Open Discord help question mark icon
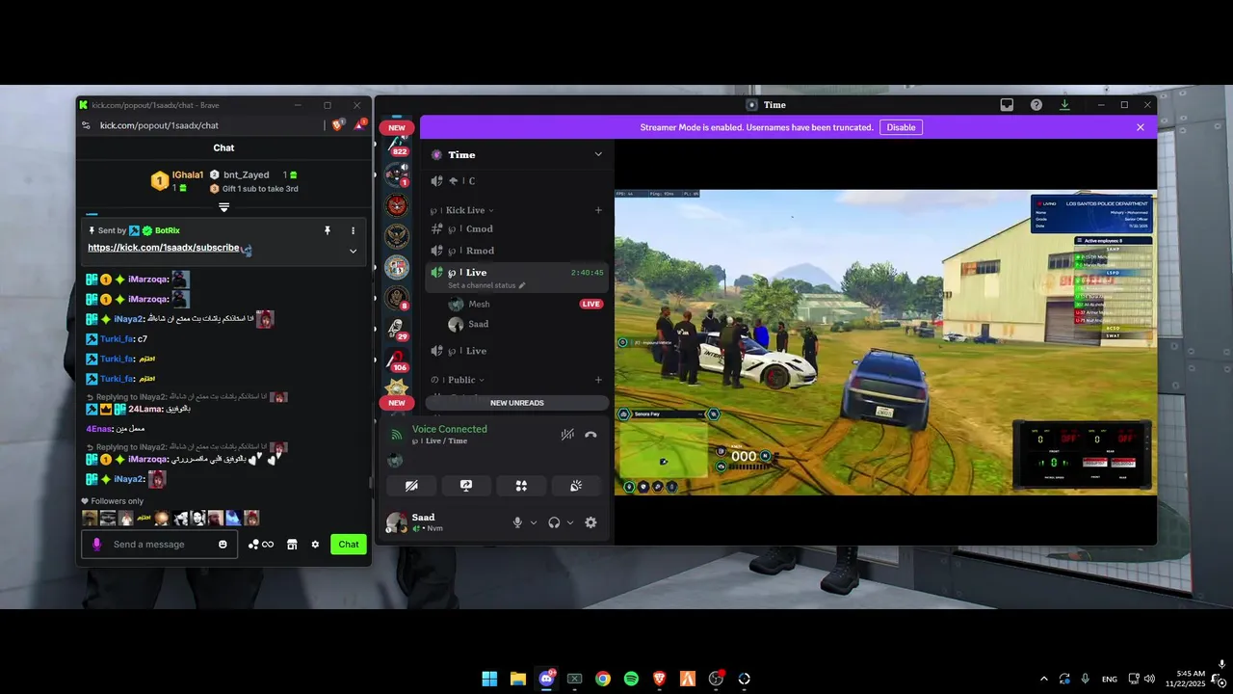This screenshot has height=694, width=1233. 1036,105
